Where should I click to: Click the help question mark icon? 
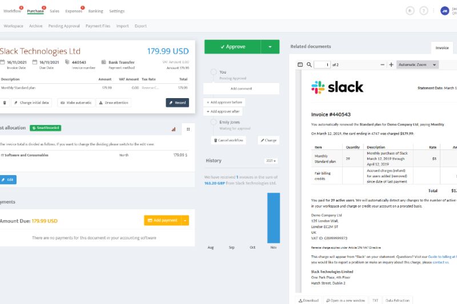423,11
